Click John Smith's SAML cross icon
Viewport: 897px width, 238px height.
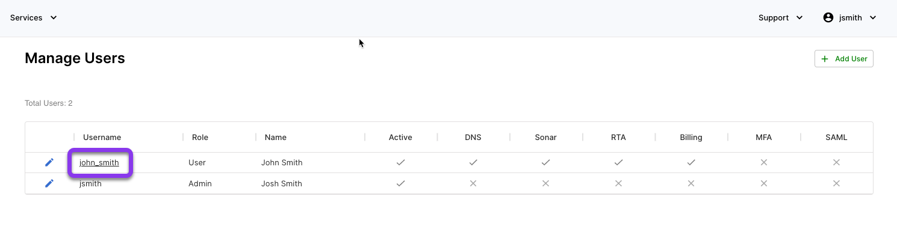click(x=836, y=162)
